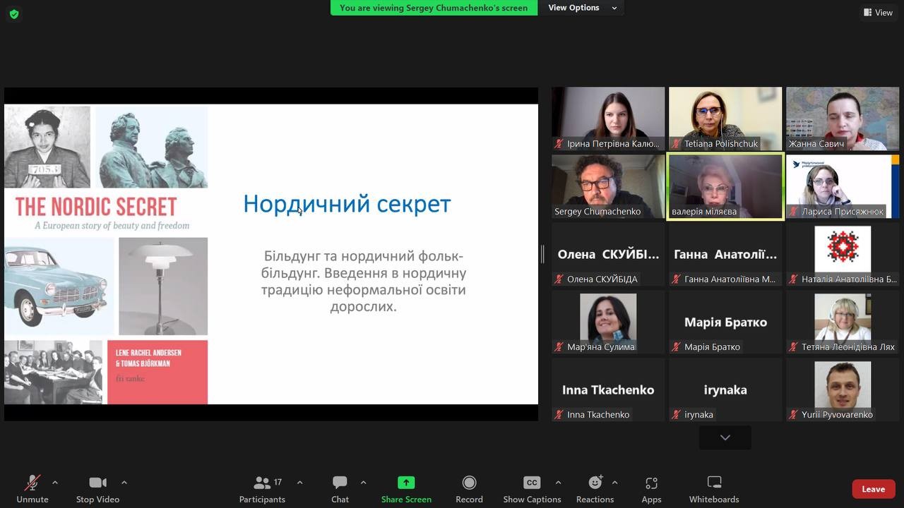Open the View layout menu
Image resolution: width=904 pixels, height=508 pixels.
click(878, 13)
